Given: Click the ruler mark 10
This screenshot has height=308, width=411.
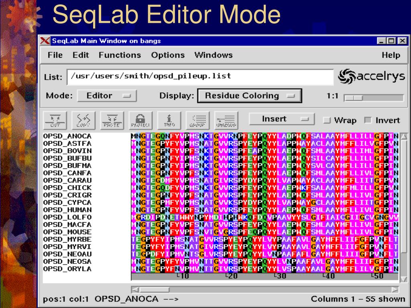Looking at the screenshot, I should coord(183,276).
